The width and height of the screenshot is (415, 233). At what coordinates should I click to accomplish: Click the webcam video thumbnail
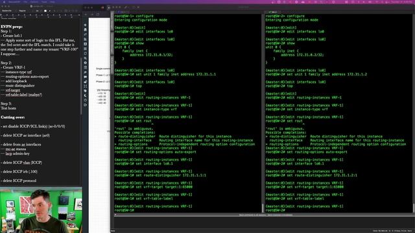click(41, 210)
